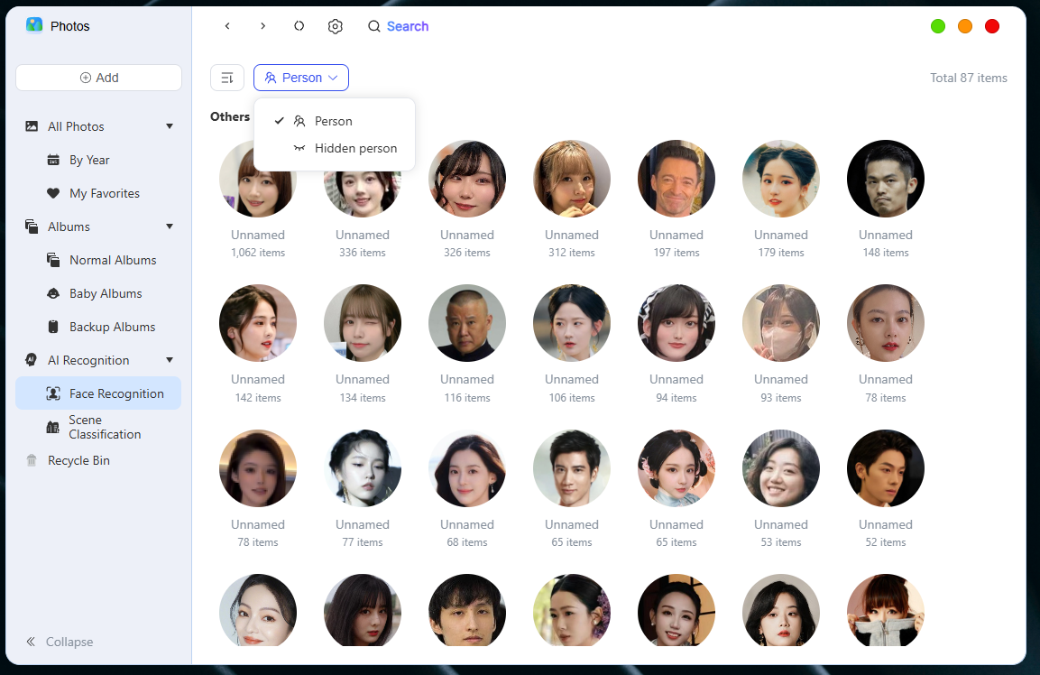The image size is (1040, 675).
Task: Open the Person filter dropdown
Action: [301, 78]
